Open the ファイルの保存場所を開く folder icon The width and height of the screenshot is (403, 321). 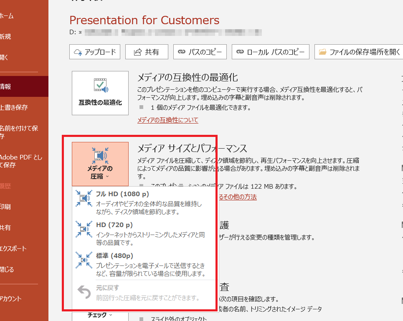click(323, 51)
